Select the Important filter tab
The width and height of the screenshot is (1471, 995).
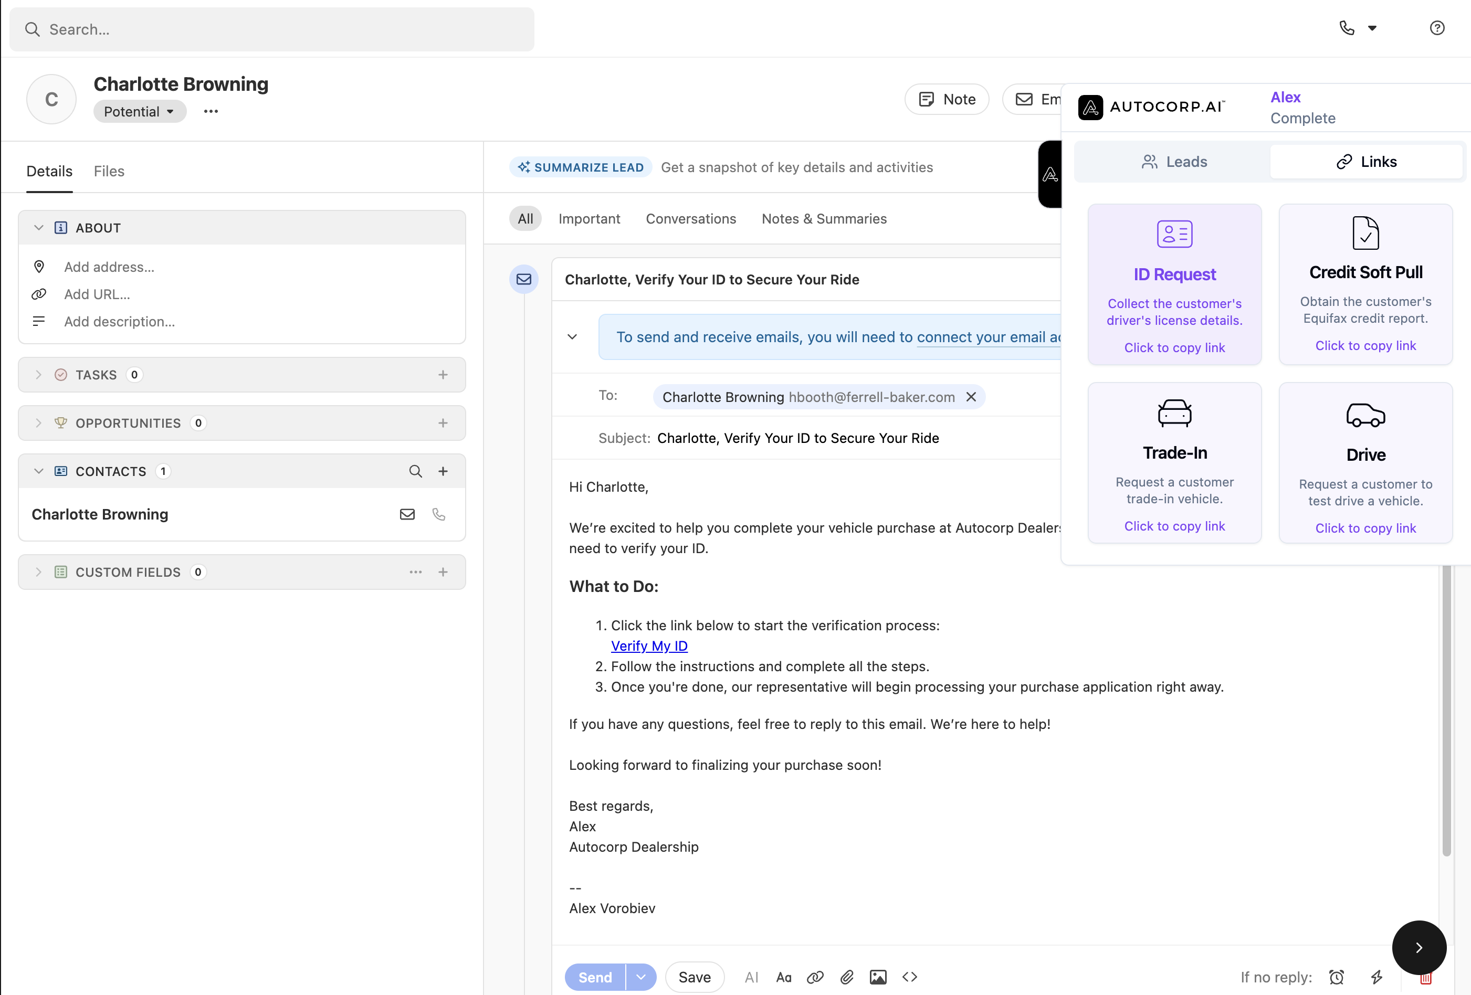tap(589, 219)
